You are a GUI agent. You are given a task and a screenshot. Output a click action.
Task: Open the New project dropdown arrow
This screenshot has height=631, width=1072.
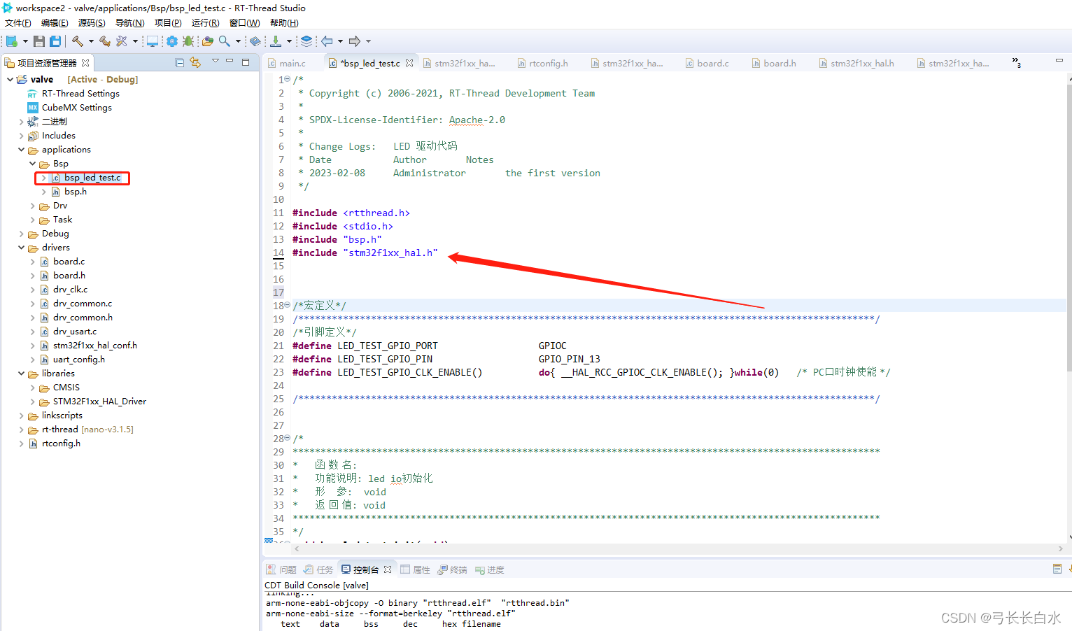click(x=26, y=41)
